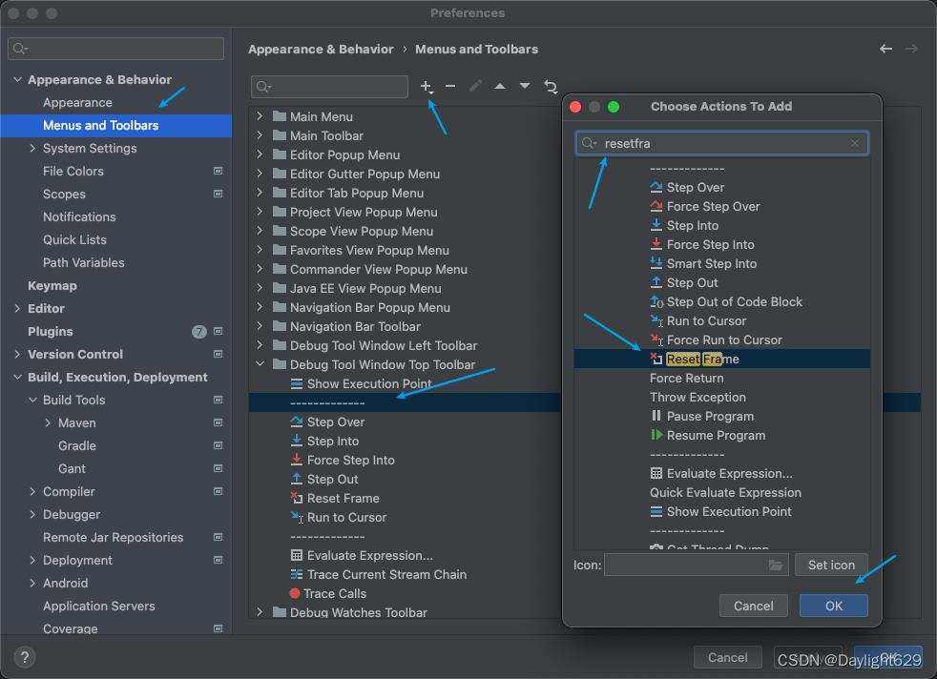Screen dimensions: 937x679
Task: Click the pencil edit icon in the toolbar
Action: click(475, 87)
